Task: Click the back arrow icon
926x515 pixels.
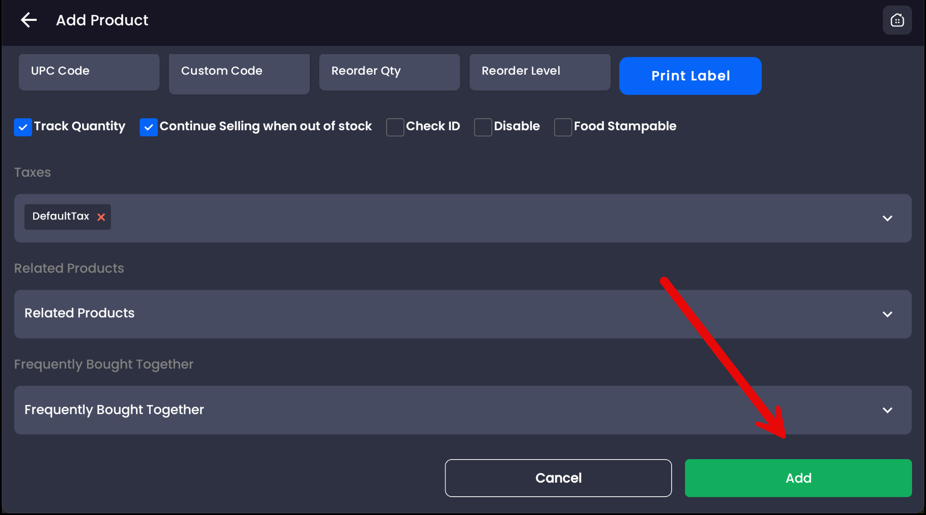Action: 29,20
